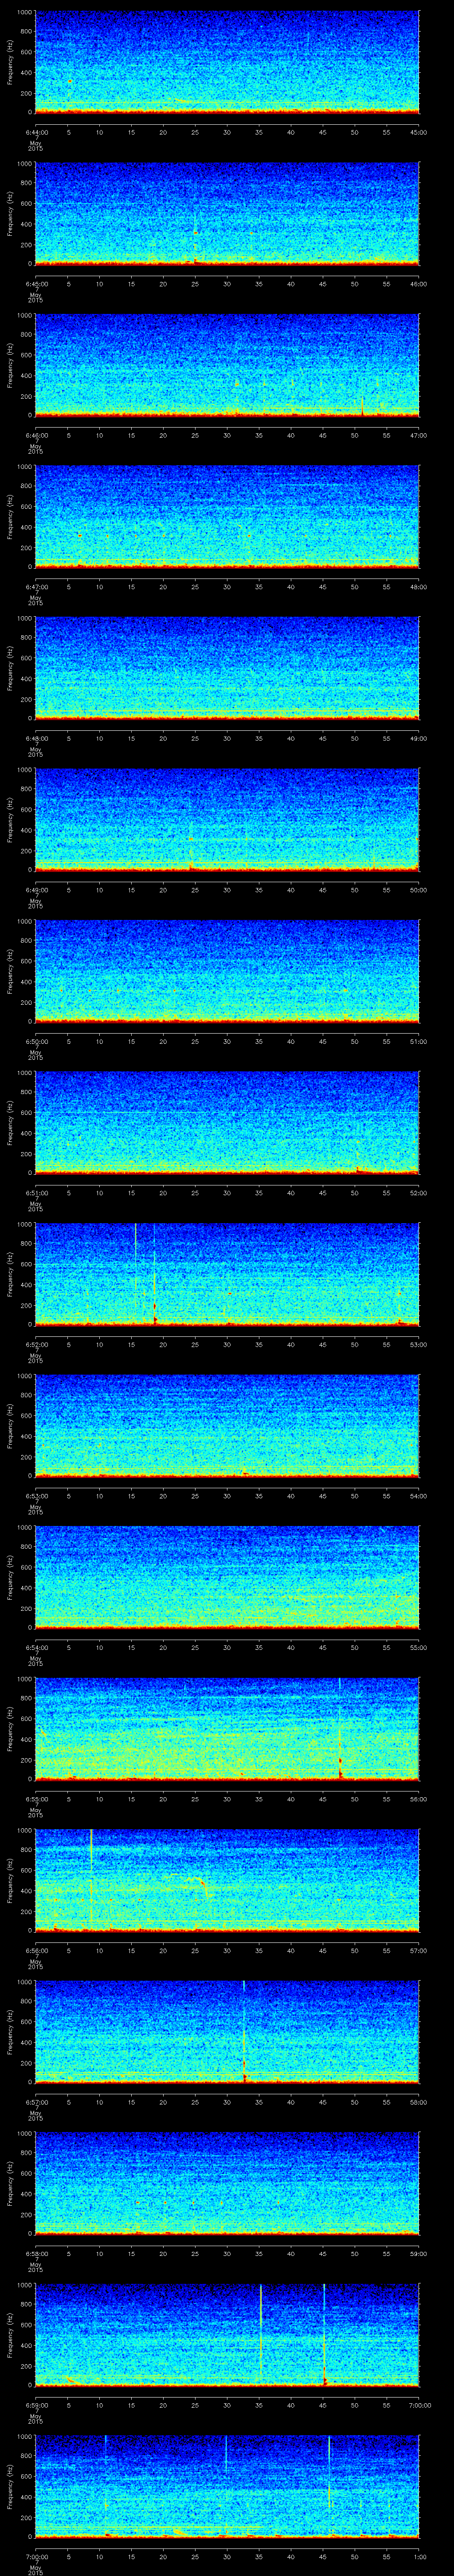Click the 6:51:00 start time label
Image resolution: width=454 pixels, height=2576 pixels.
click(x=36, y=1193)
